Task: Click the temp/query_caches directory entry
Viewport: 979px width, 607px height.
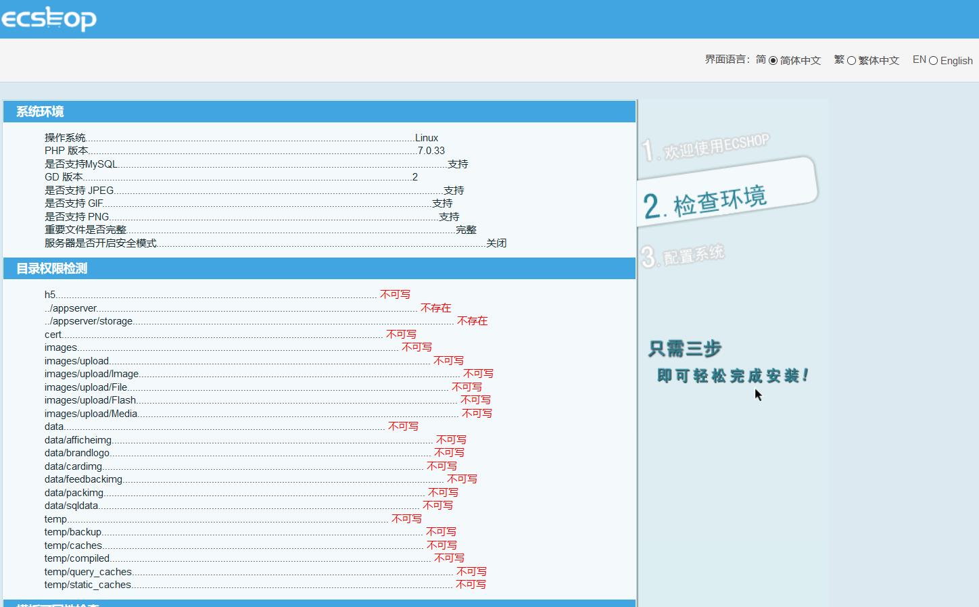Action: pyautogui.click(x=89, y=572)
